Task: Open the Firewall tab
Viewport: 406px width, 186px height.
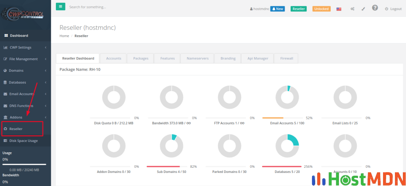Action: point(286,58)
